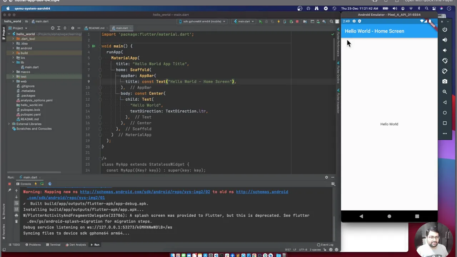Click hello_world breadcrumb in navigation bar
Image resolution: width=457 pixels, height=257 pixels.
click(12, 21)
